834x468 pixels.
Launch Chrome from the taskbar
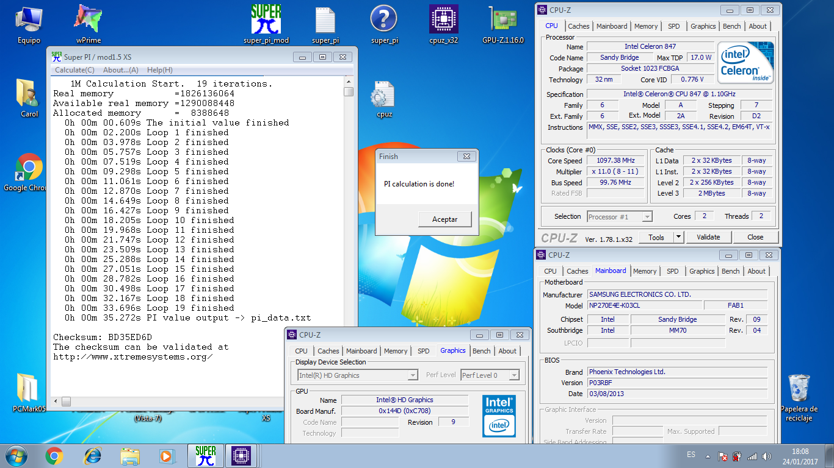[54, 456]
